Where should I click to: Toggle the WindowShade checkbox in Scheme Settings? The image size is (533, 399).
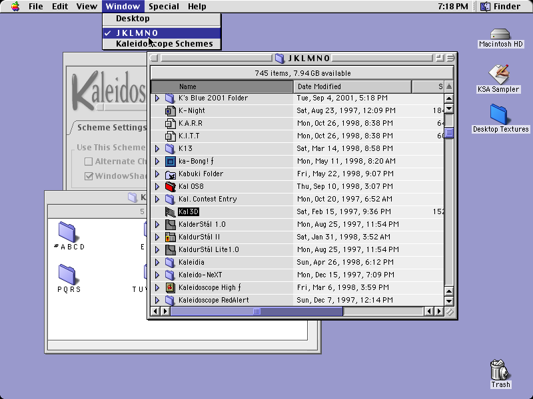coord(89,176)
